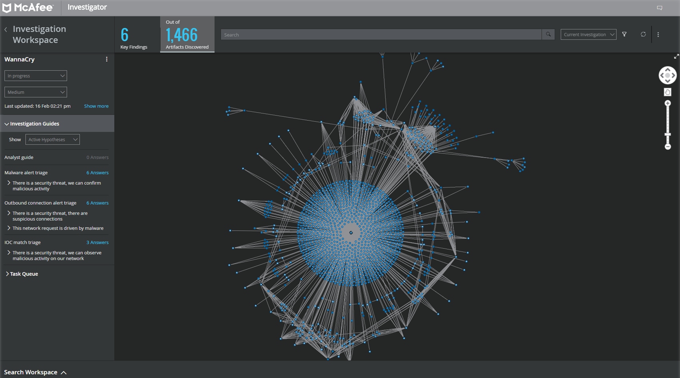The height and width of the screenshot is (378, 680).
Task: Open the Medium priority dropdown
Action: [36, 92]
